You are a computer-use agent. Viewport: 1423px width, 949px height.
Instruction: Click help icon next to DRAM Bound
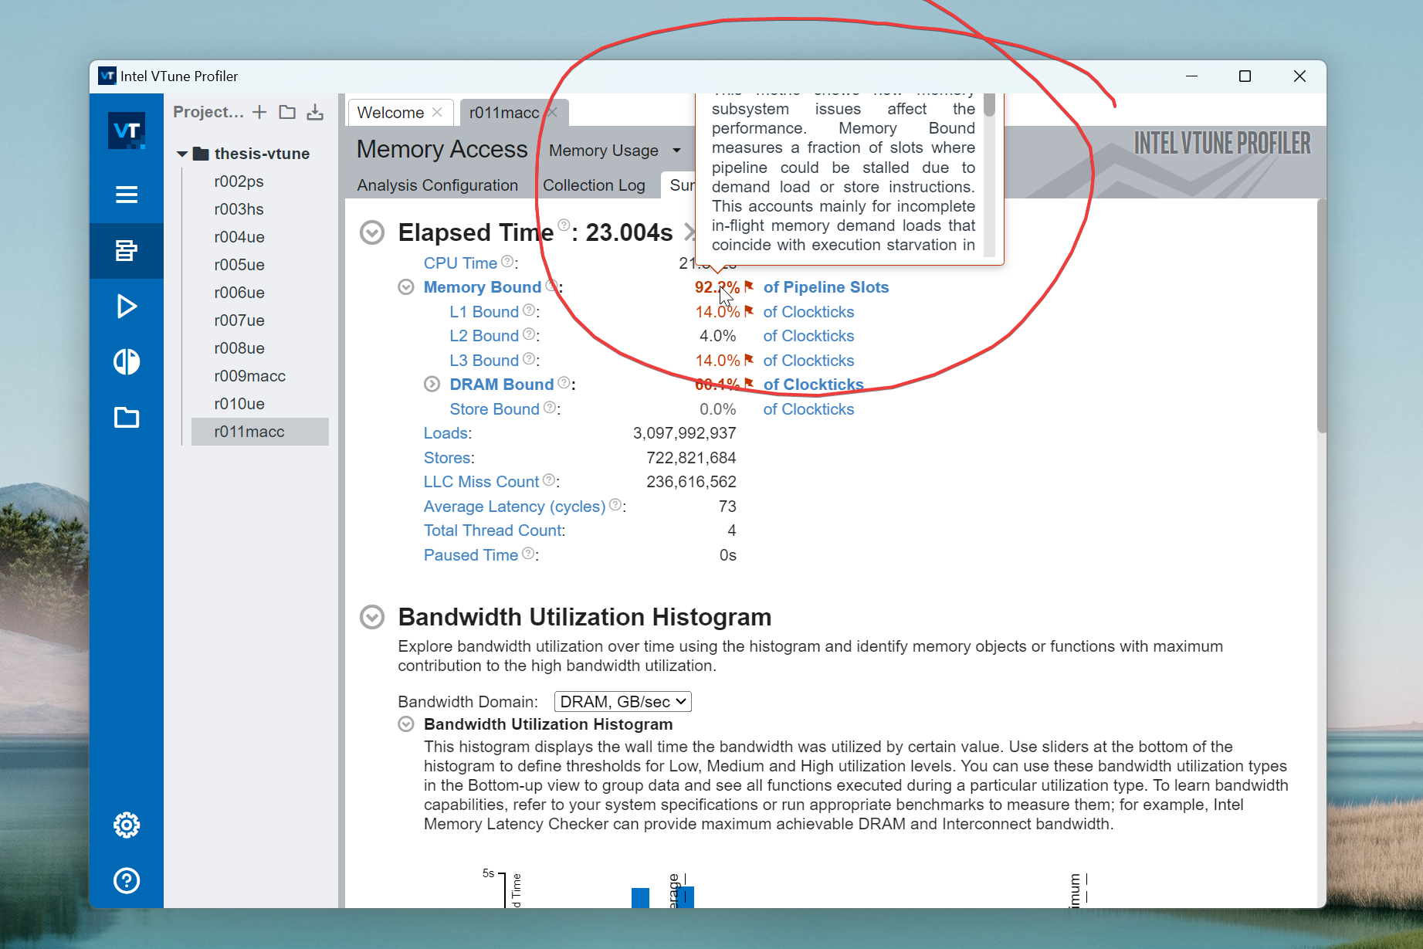[564, 383]
